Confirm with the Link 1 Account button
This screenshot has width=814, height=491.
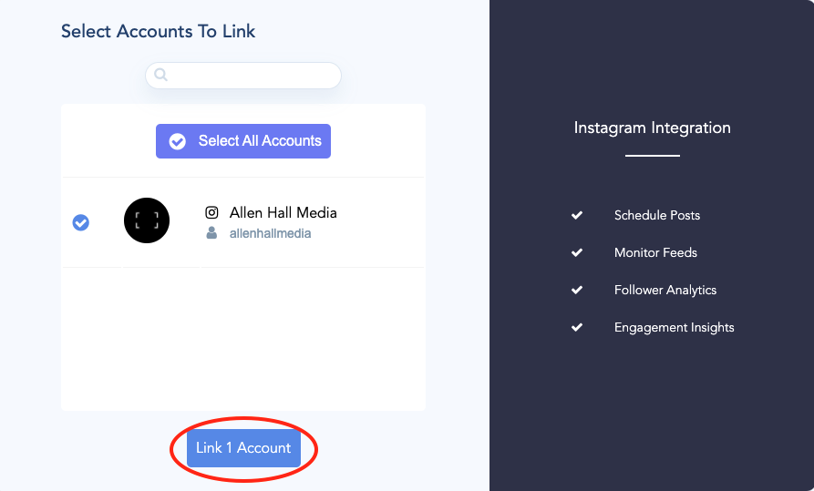pos(243,448)
